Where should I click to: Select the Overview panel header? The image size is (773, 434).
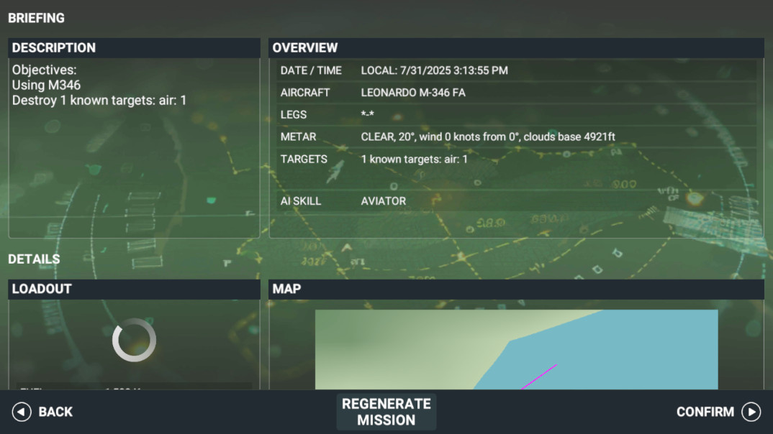[515, 48]
